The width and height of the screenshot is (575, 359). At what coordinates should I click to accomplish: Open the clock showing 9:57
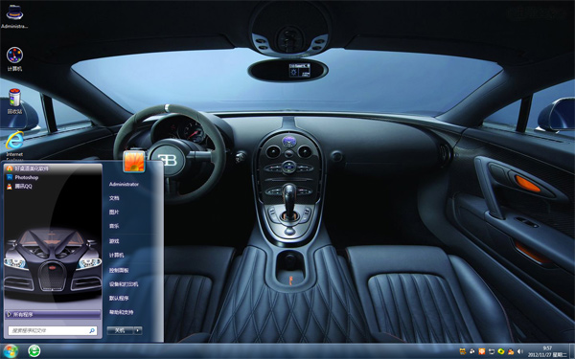(547, 351)
